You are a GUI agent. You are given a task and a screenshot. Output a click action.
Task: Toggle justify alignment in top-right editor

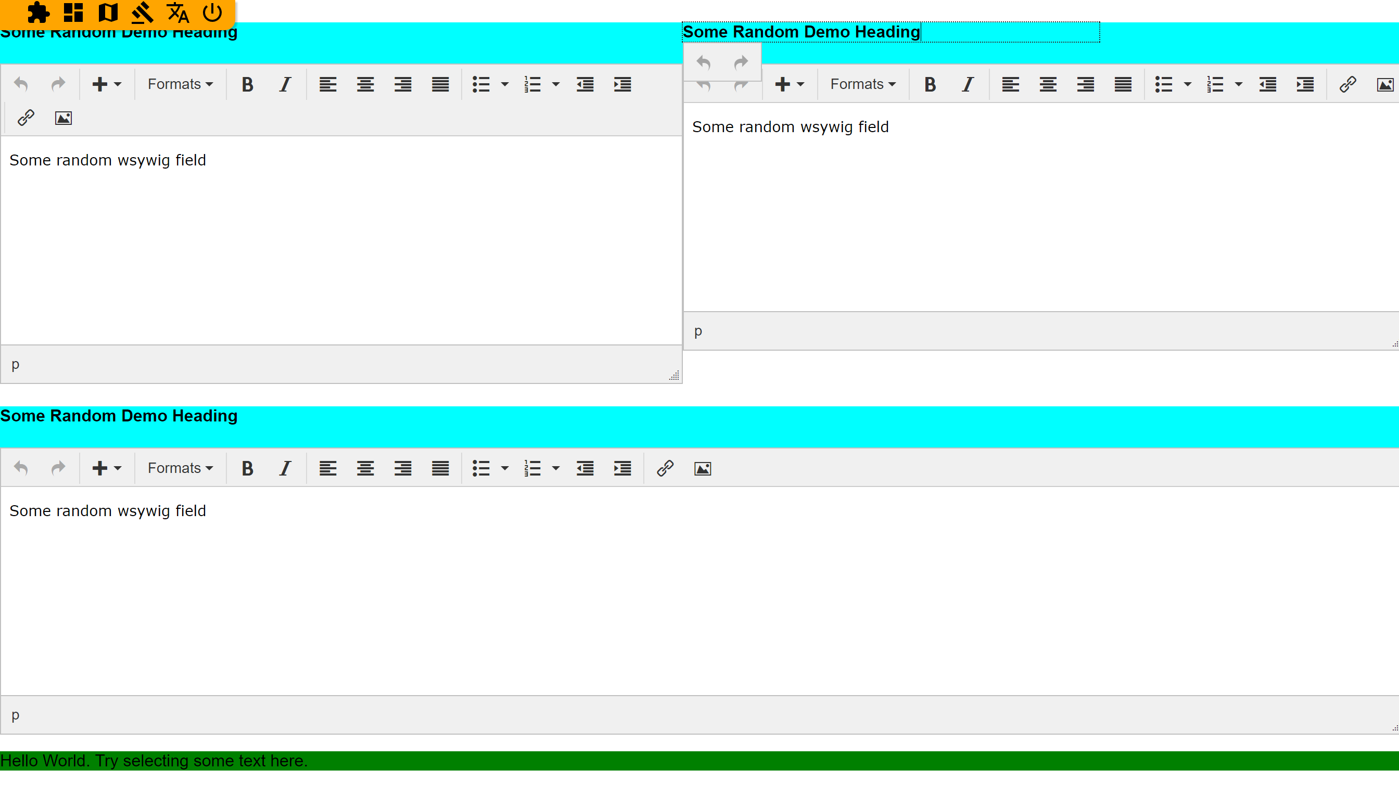point(1123,84)
